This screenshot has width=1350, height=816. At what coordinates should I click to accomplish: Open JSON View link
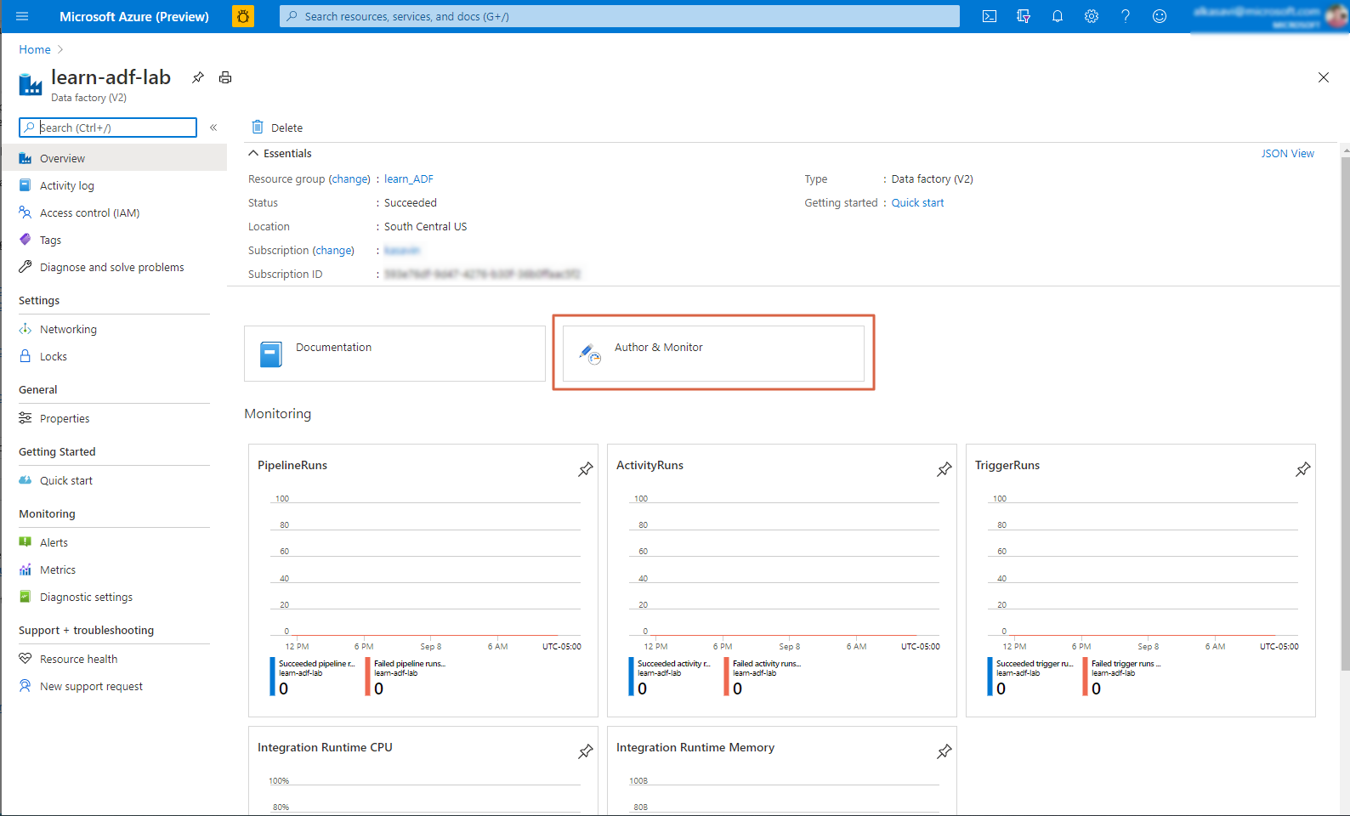point(1287,153)
